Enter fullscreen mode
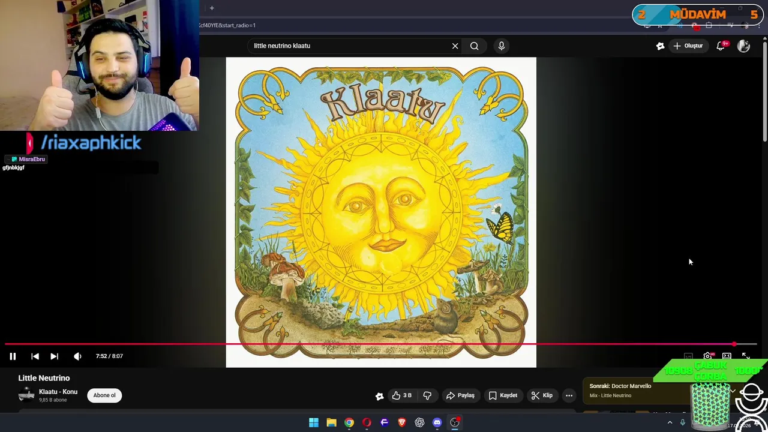Image resolution: width=768 pixels, height=432 pixels. [x=746, y=356]
